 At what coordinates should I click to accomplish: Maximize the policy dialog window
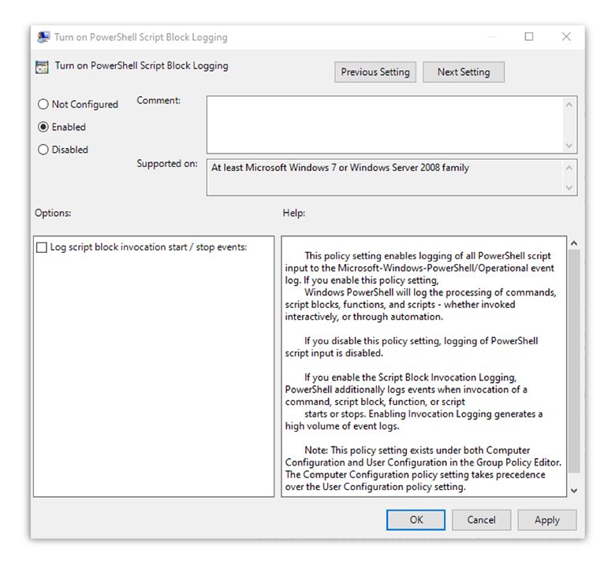click(x=529, y=36)
